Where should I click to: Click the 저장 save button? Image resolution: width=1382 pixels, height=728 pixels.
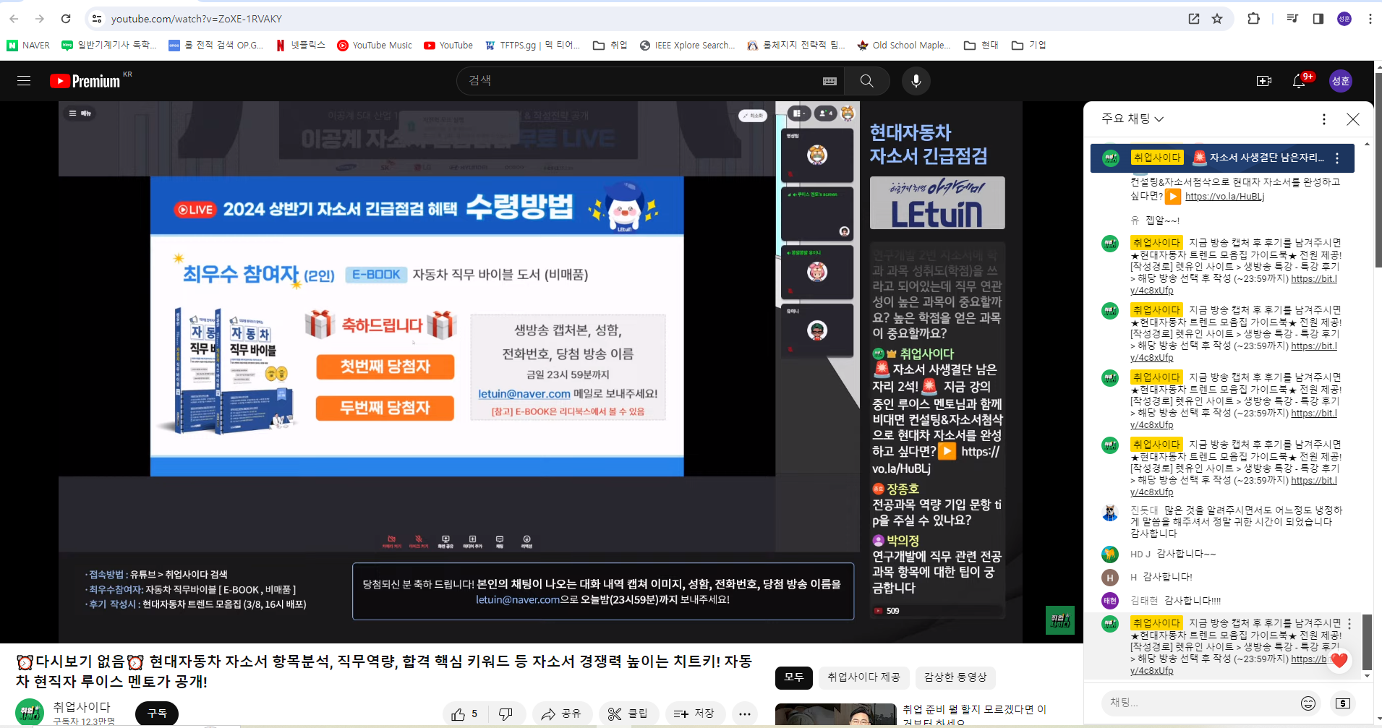[x=694, y=714]
